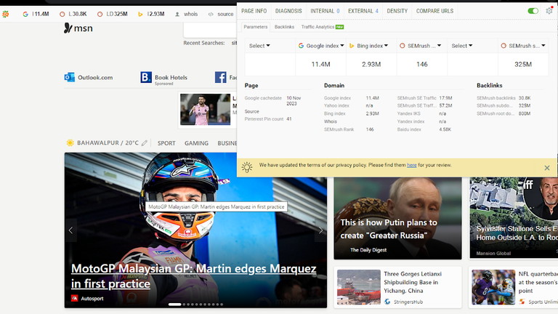This screenshot has width=558, height=314.
Task: Open the Bing index column dropdown
Action: [368, 46]
